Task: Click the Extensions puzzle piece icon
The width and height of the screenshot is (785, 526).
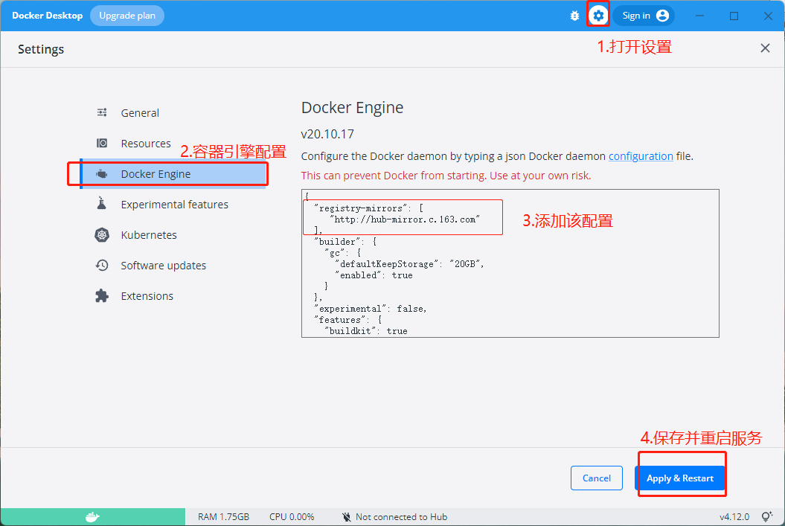Action: pyautogui.click(x=102, y=296)
